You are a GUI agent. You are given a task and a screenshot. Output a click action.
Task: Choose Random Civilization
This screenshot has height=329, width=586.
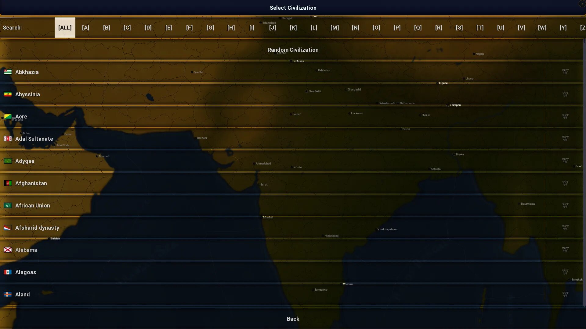click(x=293, y=50)
